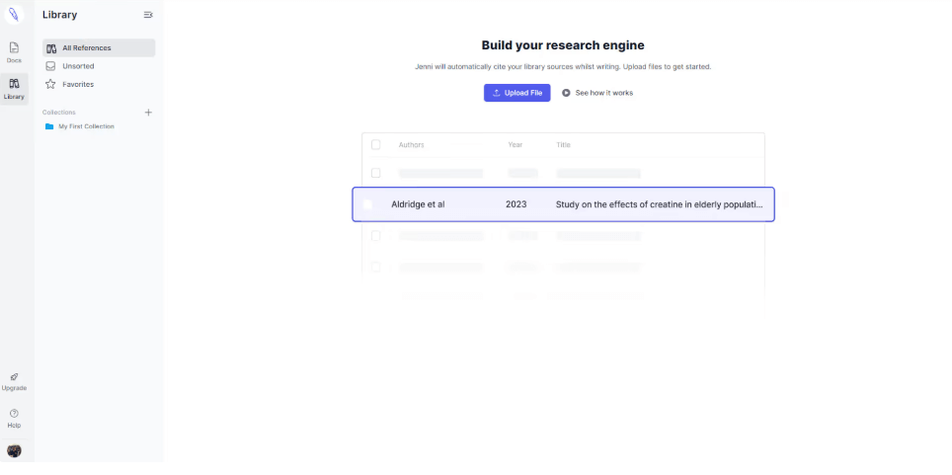Show the Favorites references
Screen dimensions: 952x475
point(78,84)
